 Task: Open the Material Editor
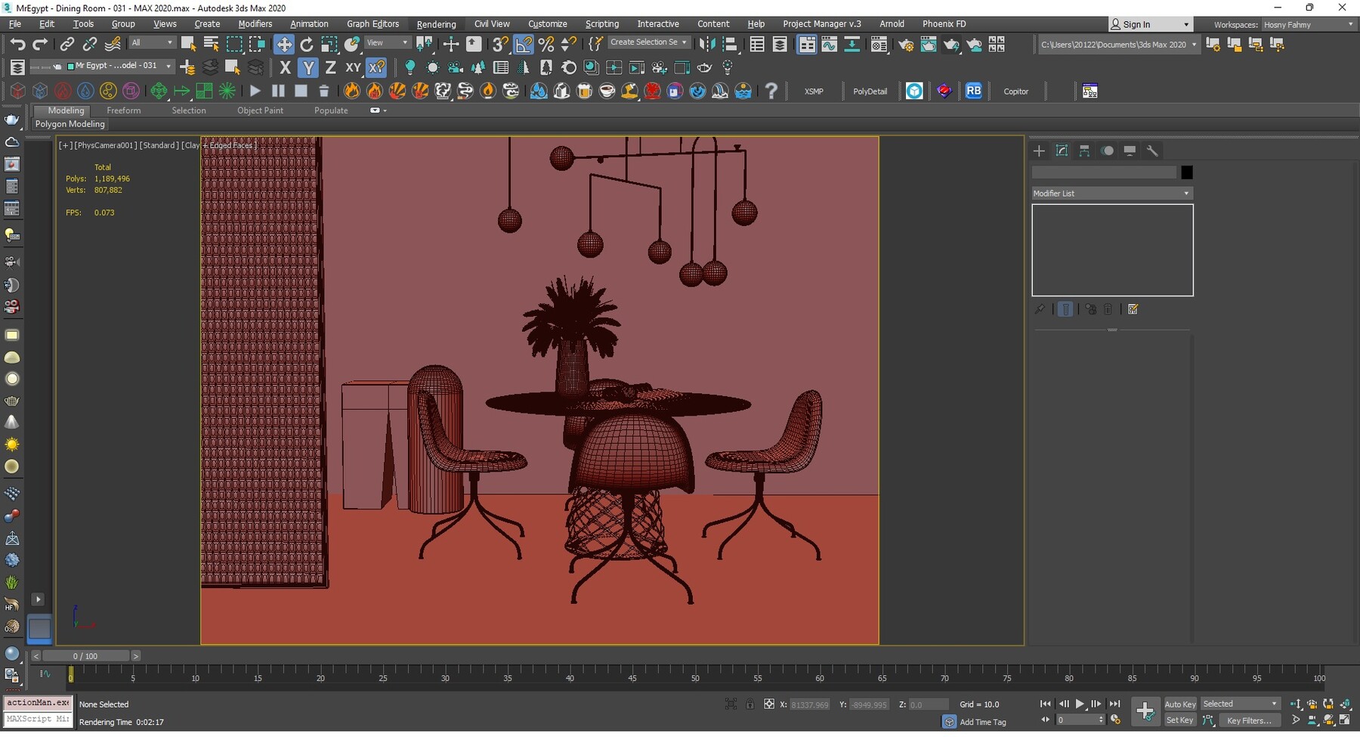(879, 44)
